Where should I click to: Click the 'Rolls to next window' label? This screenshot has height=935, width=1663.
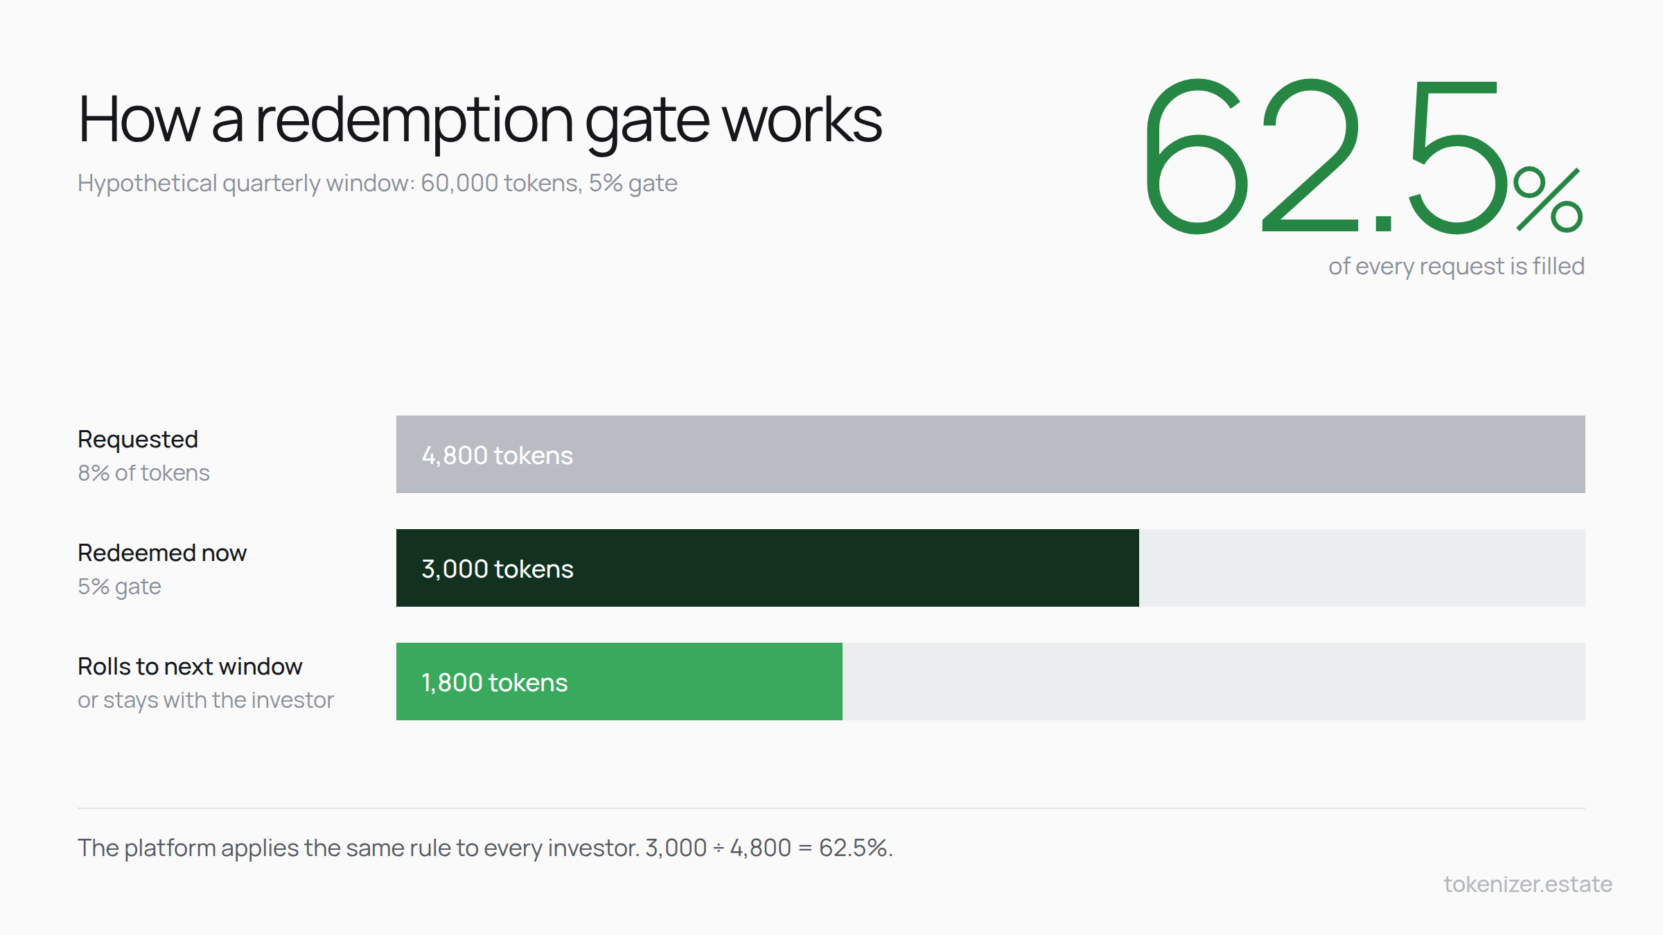pyautogui.click(x=190, y=667)
